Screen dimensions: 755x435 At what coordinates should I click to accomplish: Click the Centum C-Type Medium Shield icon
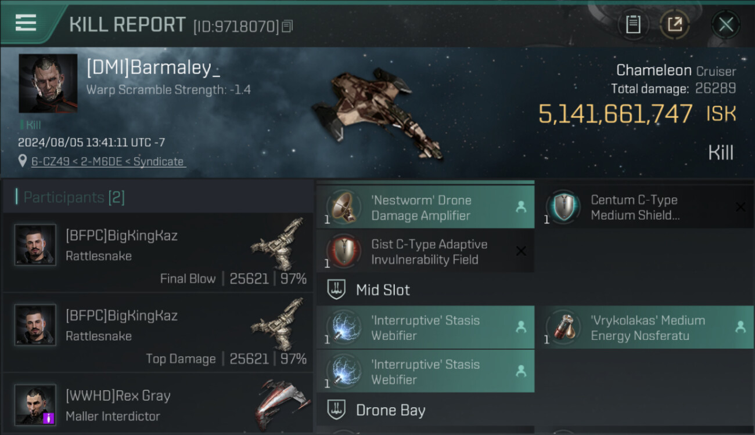pyautogui.click(x=563, y=208)
